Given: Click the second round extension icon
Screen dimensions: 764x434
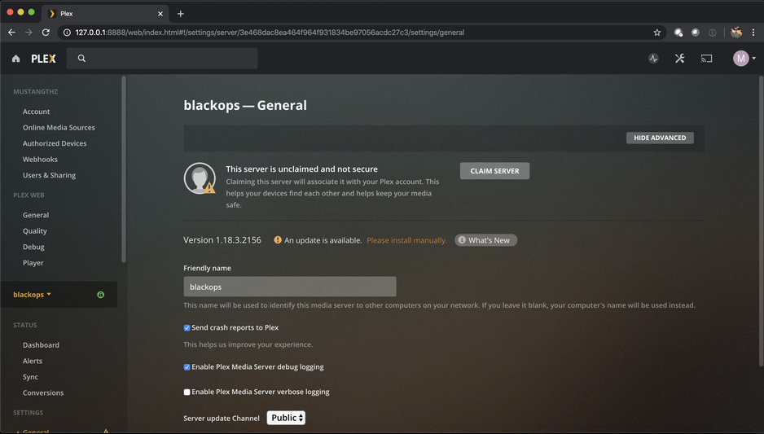Looking at the screenshot, I should (696, 33).
